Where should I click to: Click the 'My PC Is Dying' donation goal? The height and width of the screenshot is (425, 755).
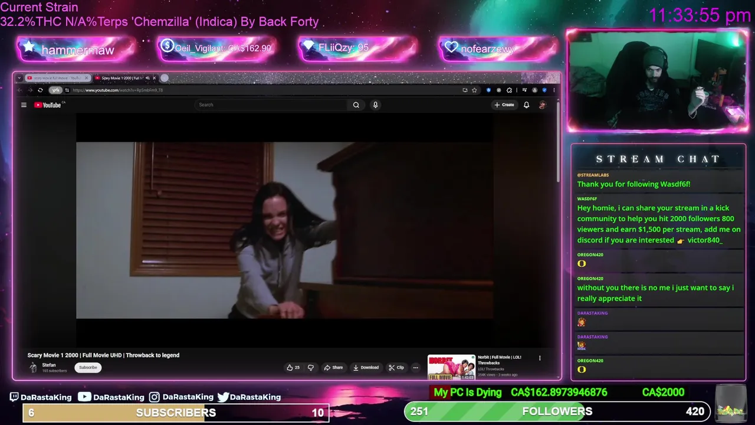pyautogui.click(x=468, y=393)
